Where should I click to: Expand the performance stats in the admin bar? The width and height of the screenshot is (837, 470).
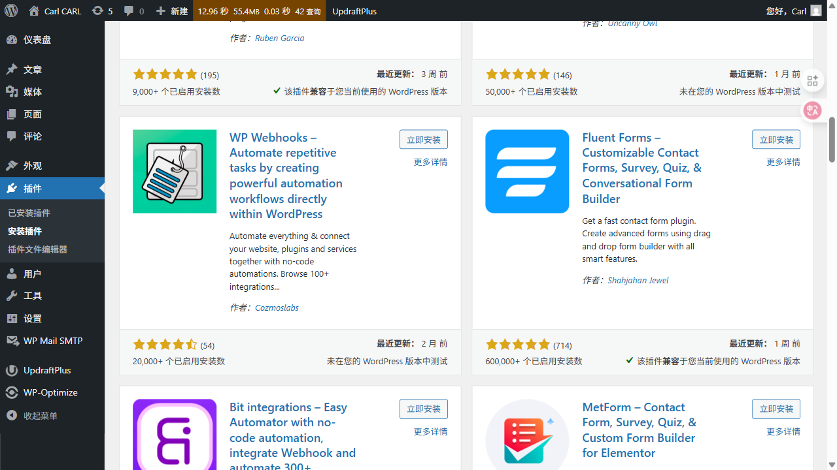pos(259,10)
